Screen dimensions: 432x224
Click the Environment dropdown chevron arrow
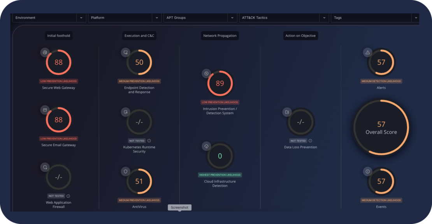pos(81,17)
